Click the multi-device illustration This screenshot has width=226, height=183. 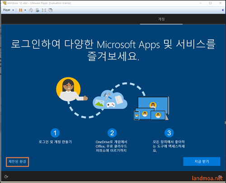pyautogui.click(x=151, y=109)
